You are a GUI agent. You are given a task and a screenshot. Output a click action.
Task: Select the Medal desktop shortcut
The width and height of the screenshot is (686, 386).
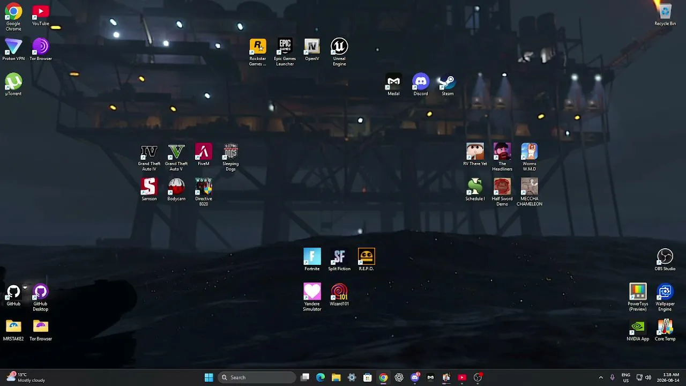(x=393, y=85)
